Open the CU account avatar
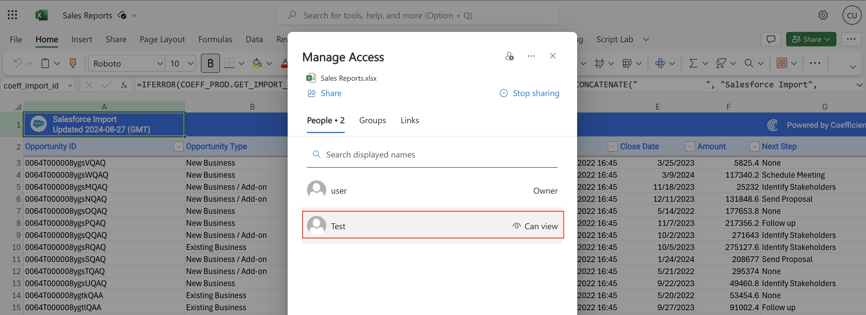The height and width of the screenshot is (315, 866). coord(852,15)
